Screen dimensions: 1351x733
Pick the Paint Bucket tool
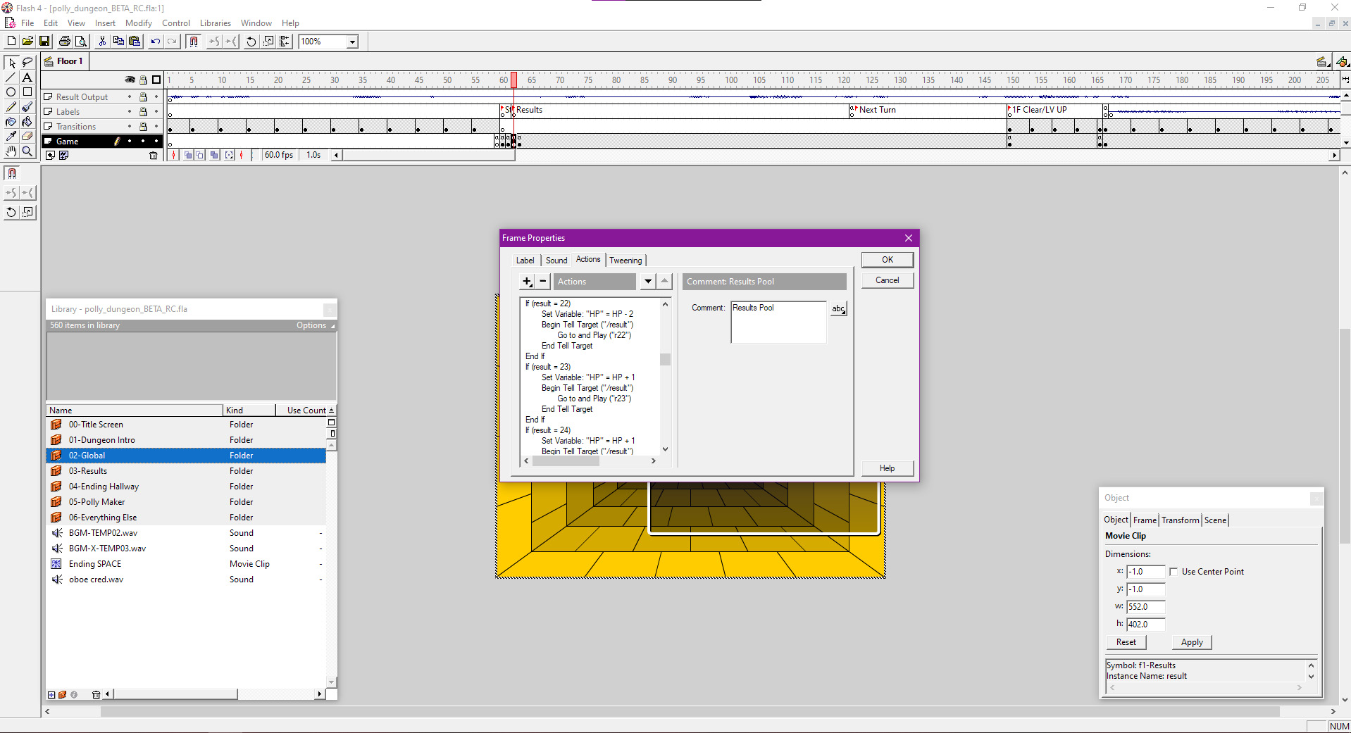coord(27,122)
